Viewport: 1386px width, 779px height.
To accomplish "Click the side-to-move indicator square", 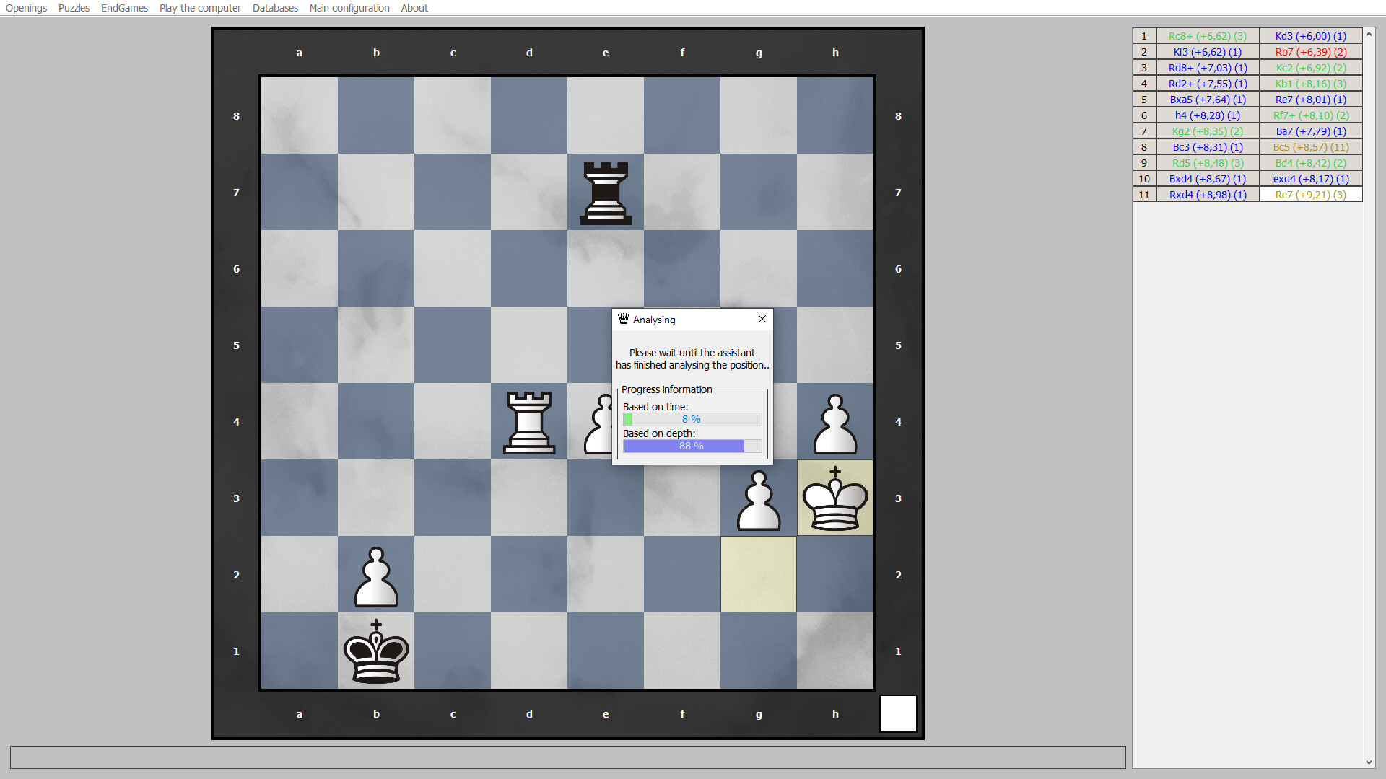I will (x=898, y=713).
